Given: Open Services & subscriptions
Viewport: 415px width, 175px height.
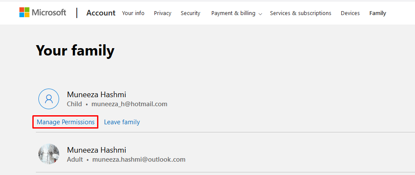Looking at the screenshot, I should (x=300, y=13).
